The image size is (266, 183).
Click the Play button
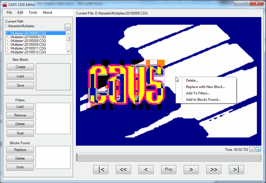(169, 169)
